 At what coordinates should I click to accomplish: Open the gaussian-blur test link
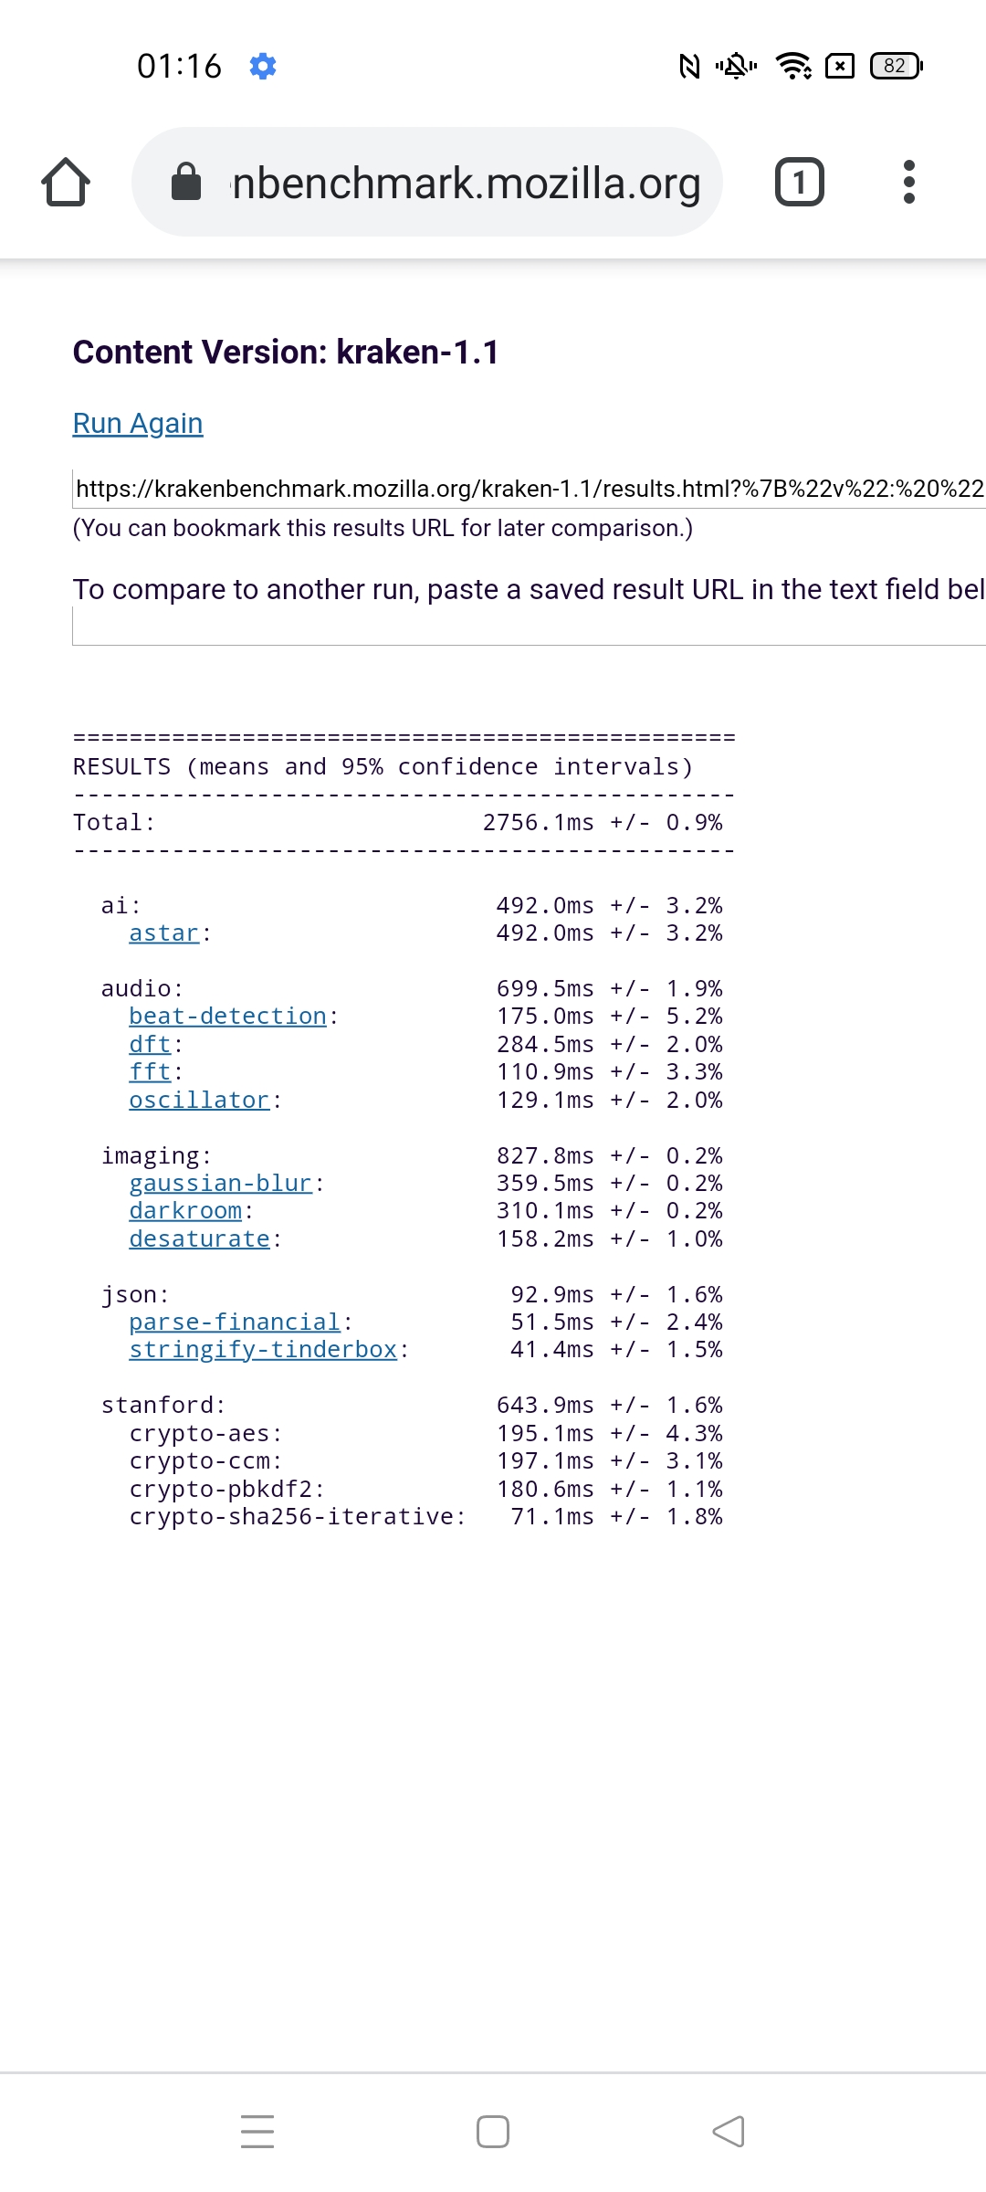(x=221, y=1183)
